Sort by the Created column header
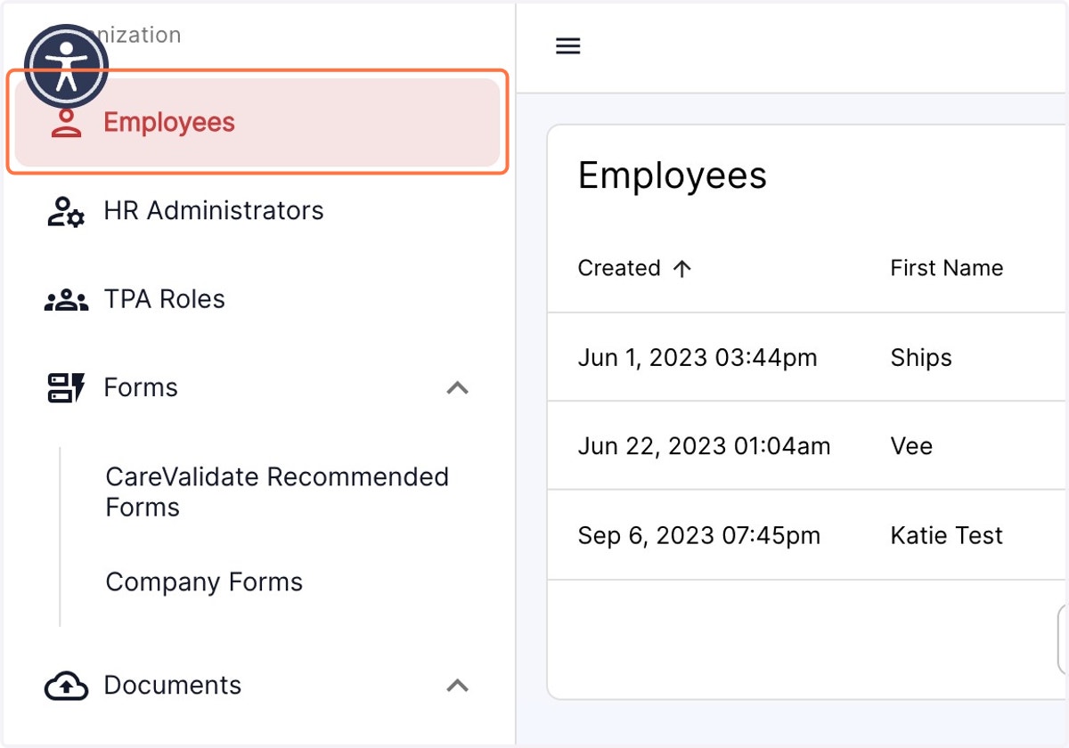This screenshot has height=748, width=1069. click(x=619, y=268)
